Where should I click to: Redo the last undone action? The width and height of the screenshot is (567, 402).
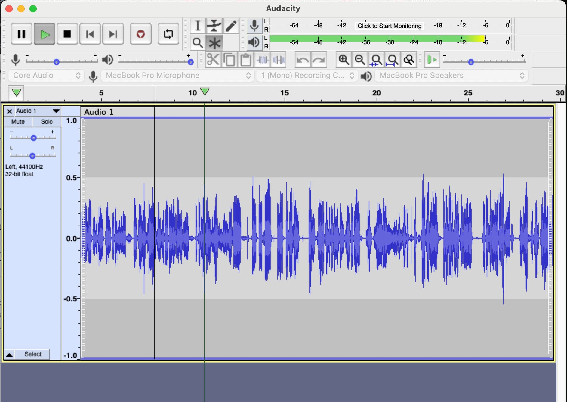(319, 60)
